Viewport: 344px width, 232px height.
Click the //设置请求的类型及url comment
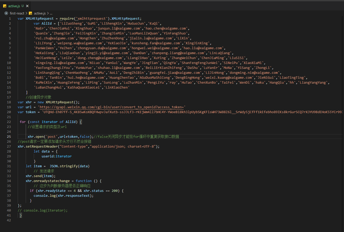point(47,127)
